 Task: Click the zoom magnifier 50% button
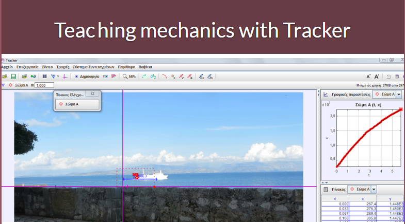[129, 76]
